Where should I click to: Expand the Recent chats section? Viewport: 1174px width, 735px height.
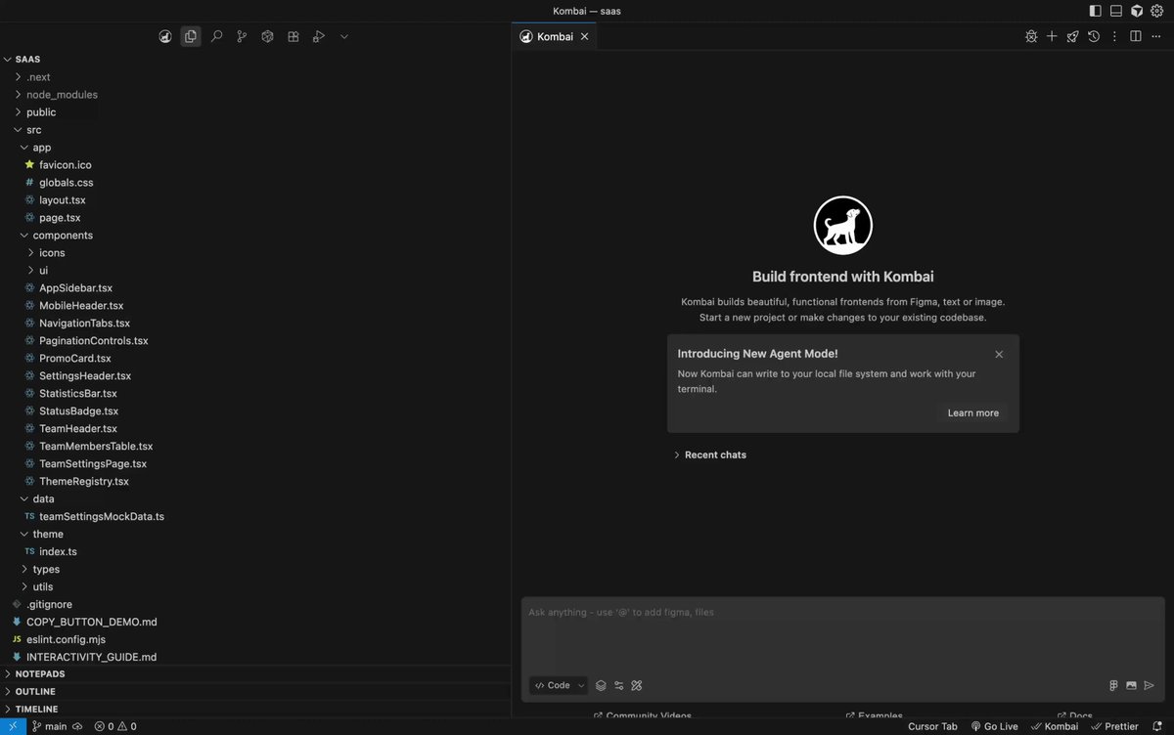(x=710, y=454)
